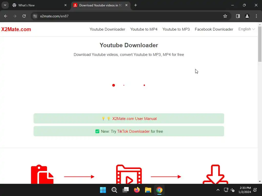The width and height of the screenshot is (262, 196).
Task: Click the muted volume tray icon
Action: 232,190
